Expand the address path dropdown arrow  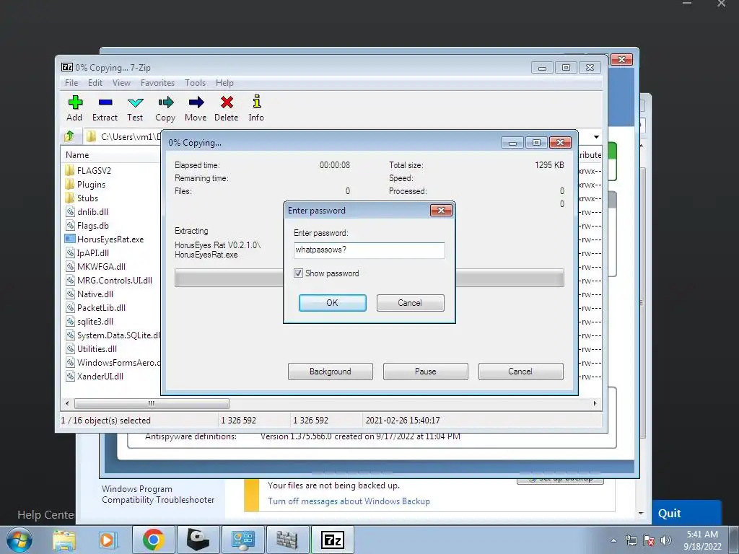click(x=596, y=137)
